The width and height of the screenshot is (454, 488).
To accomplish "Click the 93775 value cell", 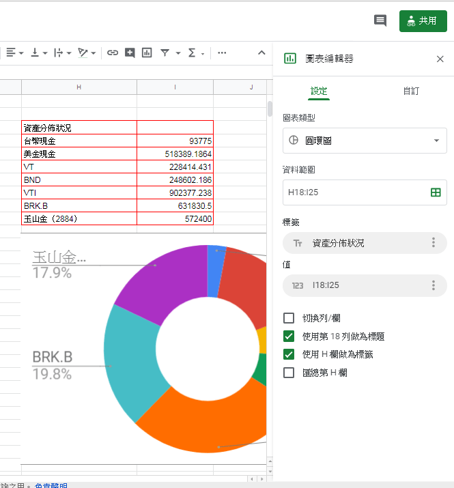I will click(175, 141).
